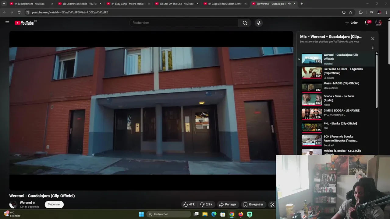Go back in browser history

4,12
